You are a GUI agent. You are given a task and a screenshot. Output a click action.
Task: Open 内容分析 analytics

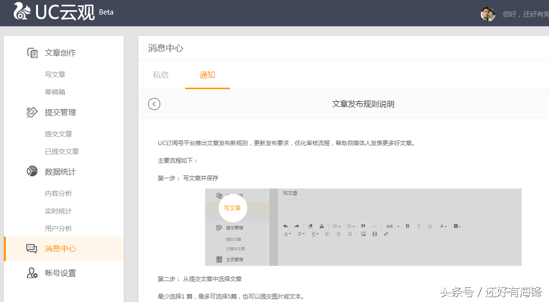[x=58, y=193]
